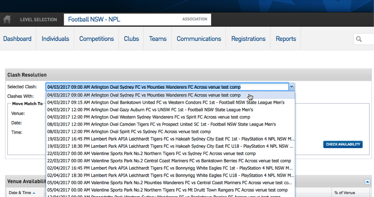Select Central Coast Mariners vs Bankstown Berries option
The image size is (374, 197).
170,161
